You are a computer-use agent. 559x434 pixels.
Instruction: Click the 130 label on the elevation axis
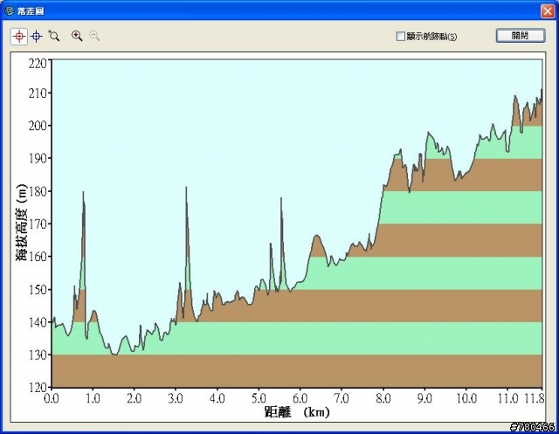click(38, 355)
